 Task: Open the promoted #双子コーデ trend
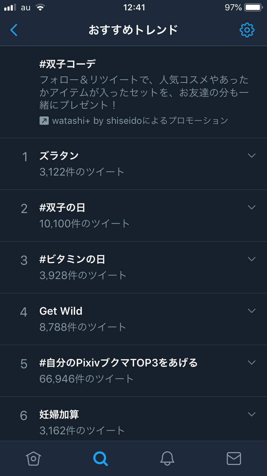click(x=68, y=64)
